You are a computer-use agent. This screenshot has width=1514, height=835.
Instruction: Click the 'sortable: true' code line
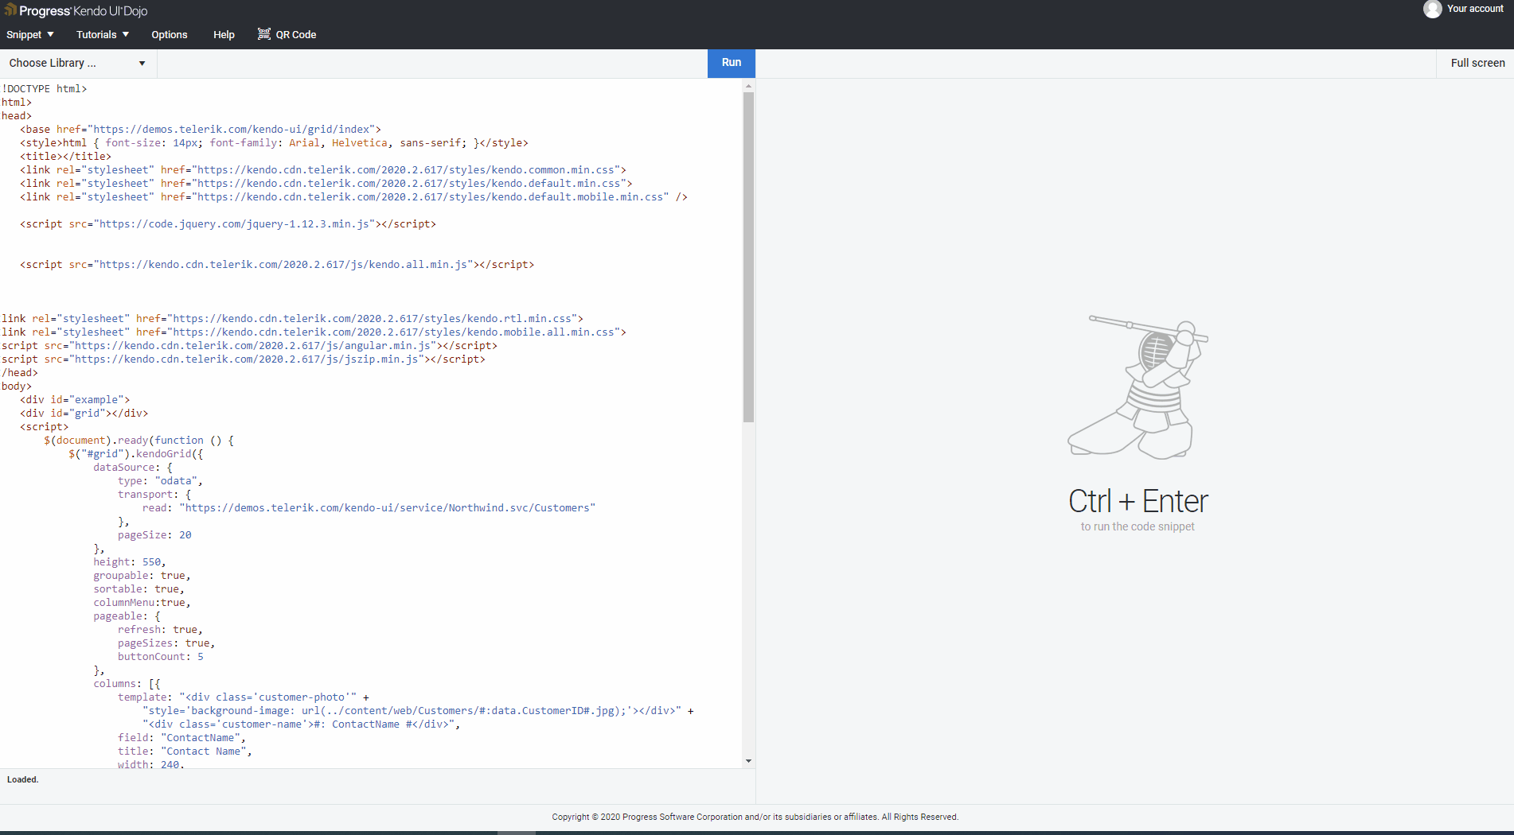(x=139, y=589)
